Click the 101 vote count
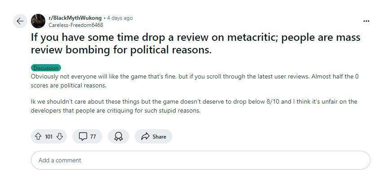Screen dimensions: 374x170 pyautogui.click(x=48, y=137)
